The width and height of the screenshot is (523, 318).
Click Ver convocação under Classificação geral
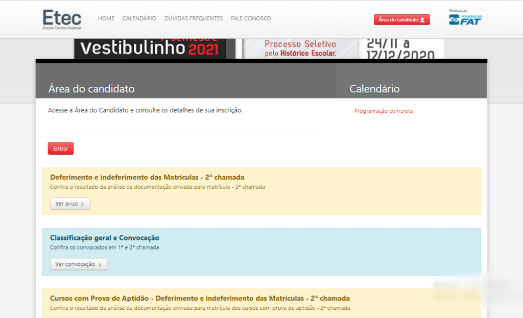coord(78,264)
